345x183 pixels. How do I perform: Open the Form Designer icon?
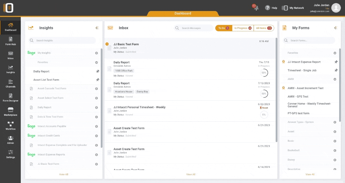(x=10, y=98)
